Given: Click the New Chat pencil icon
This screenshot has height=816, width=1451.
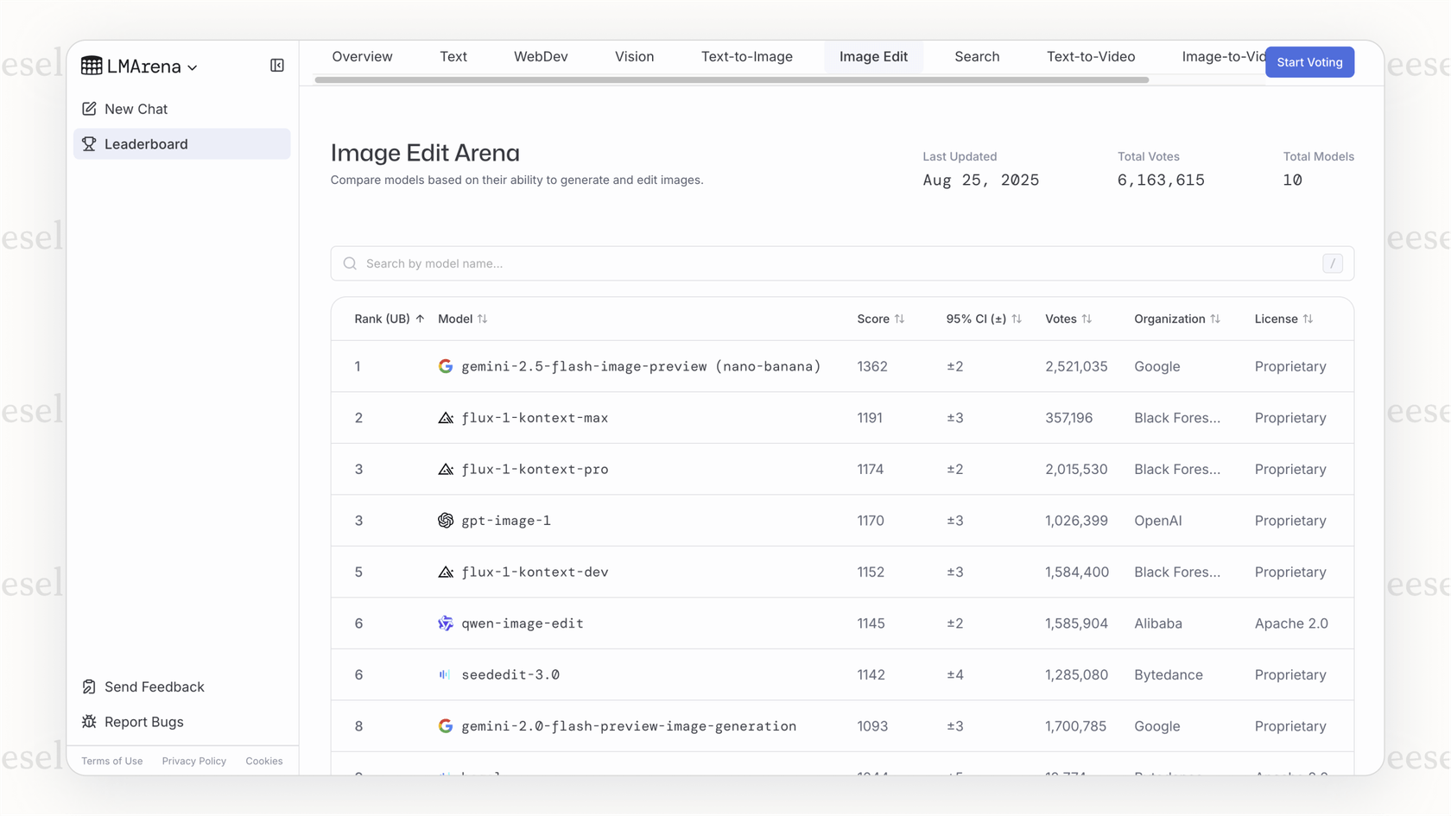Looking at the screenshot, I should (89, 109).
